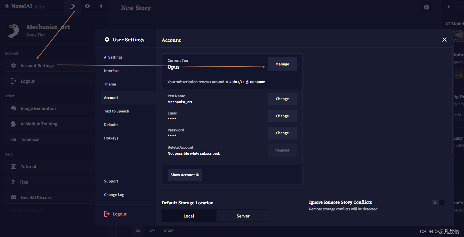Viewport: 464px width, 237px height.
Task: Click the subscription renewal date text
Action: pos(245,82)
